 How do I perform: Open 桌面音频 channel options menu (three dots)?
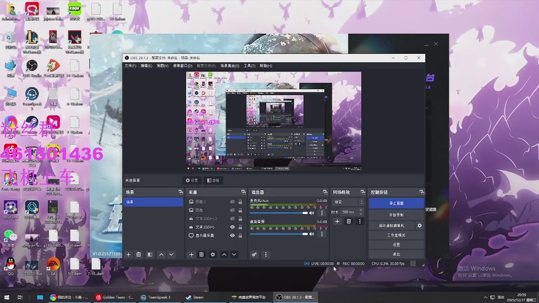(x=322, y=234)
